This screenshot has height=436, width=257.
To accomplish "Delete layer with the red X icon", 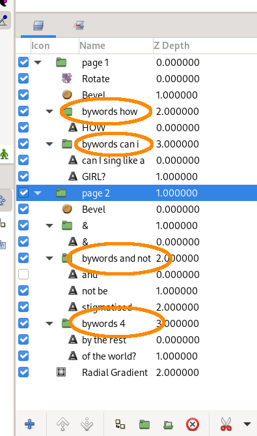I will (193, 424).
